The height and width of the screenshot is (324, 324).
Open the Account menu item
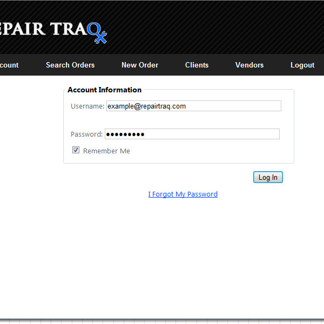(9, 65)
